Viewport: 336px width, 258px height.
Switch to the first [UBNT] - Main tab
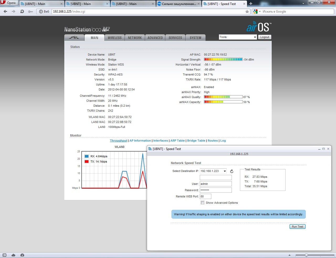coord(42,4)
